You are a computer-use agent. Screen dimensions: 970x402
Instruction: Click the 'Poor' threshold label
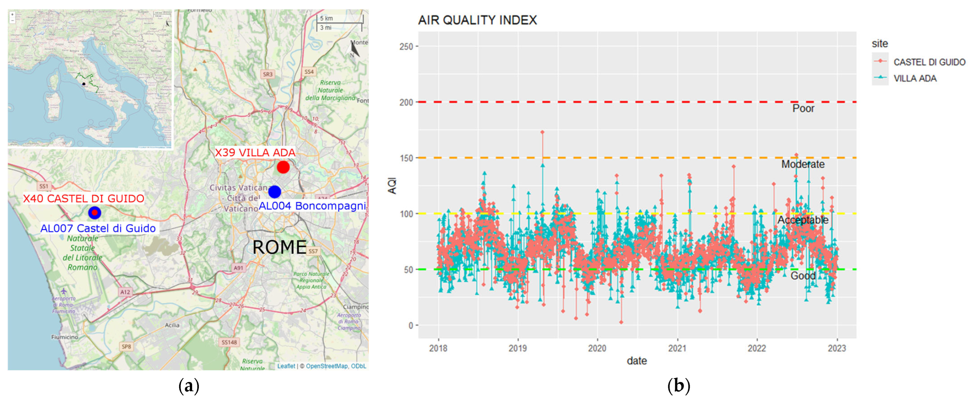tap(803, 108)
